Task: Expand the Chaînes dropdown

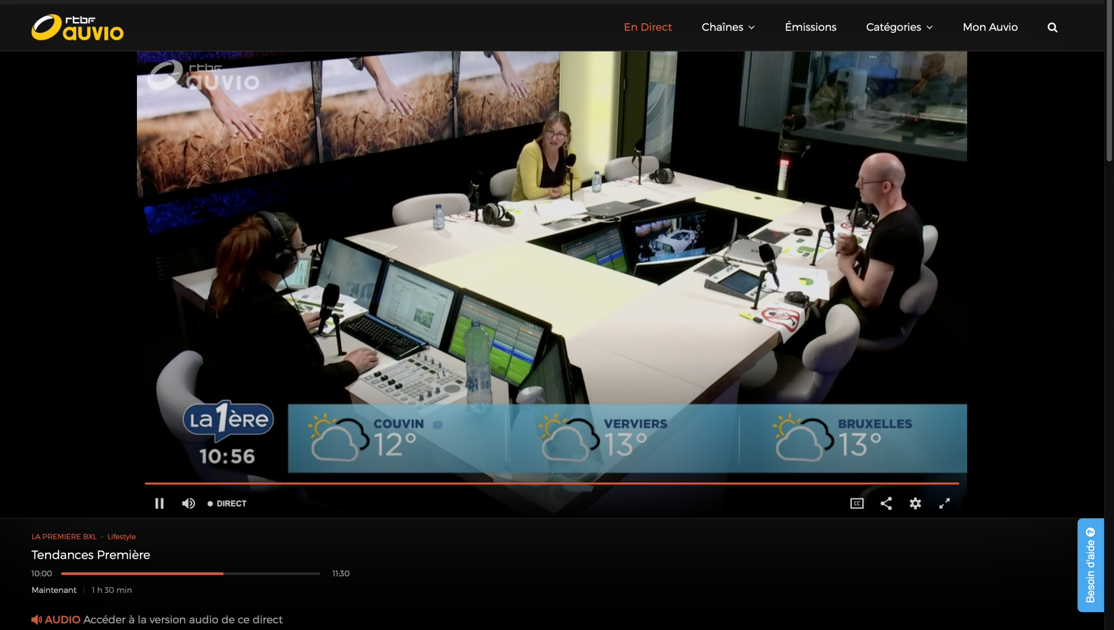Action: (x=728, y=27)
